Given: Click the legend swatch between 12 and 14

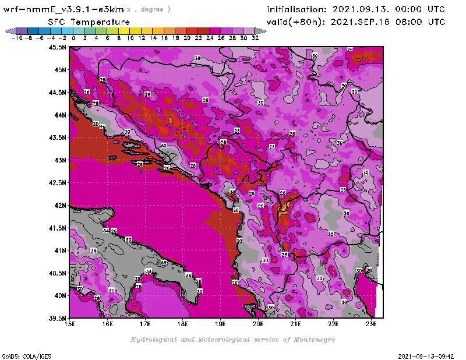Looking at the screenshot, I should pyautogui.click(x=147, y=31).
